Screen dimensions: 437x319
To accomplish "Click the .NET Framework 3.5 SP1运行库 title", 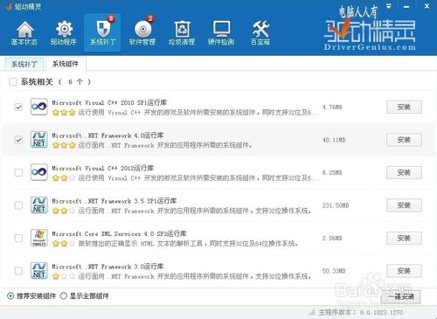I will coord(114,201).
